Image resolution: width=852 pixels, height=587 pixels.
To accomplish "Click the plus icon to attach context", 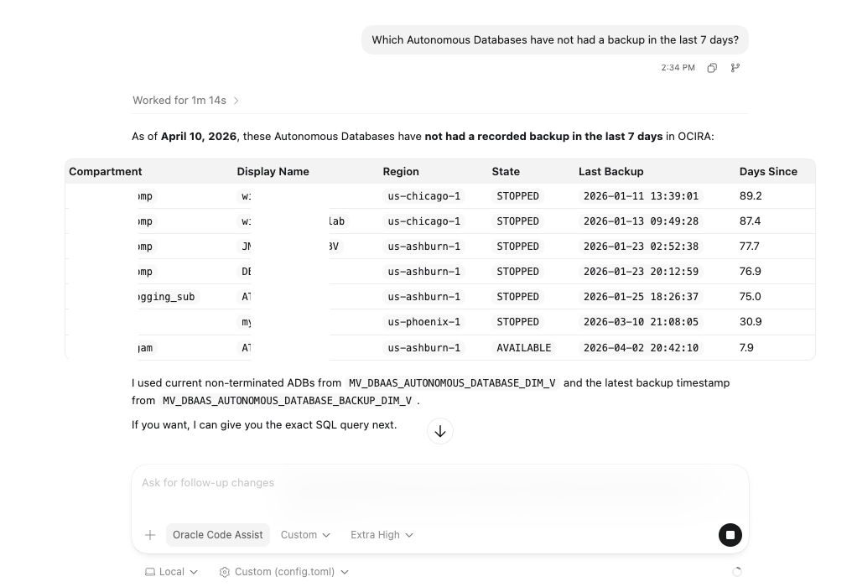I will point(150,535).
